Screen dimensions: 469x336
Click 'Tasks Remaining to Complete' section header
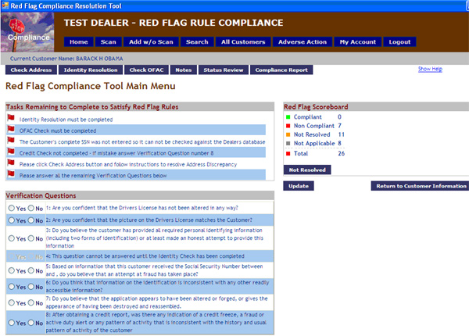click(92, 107)
